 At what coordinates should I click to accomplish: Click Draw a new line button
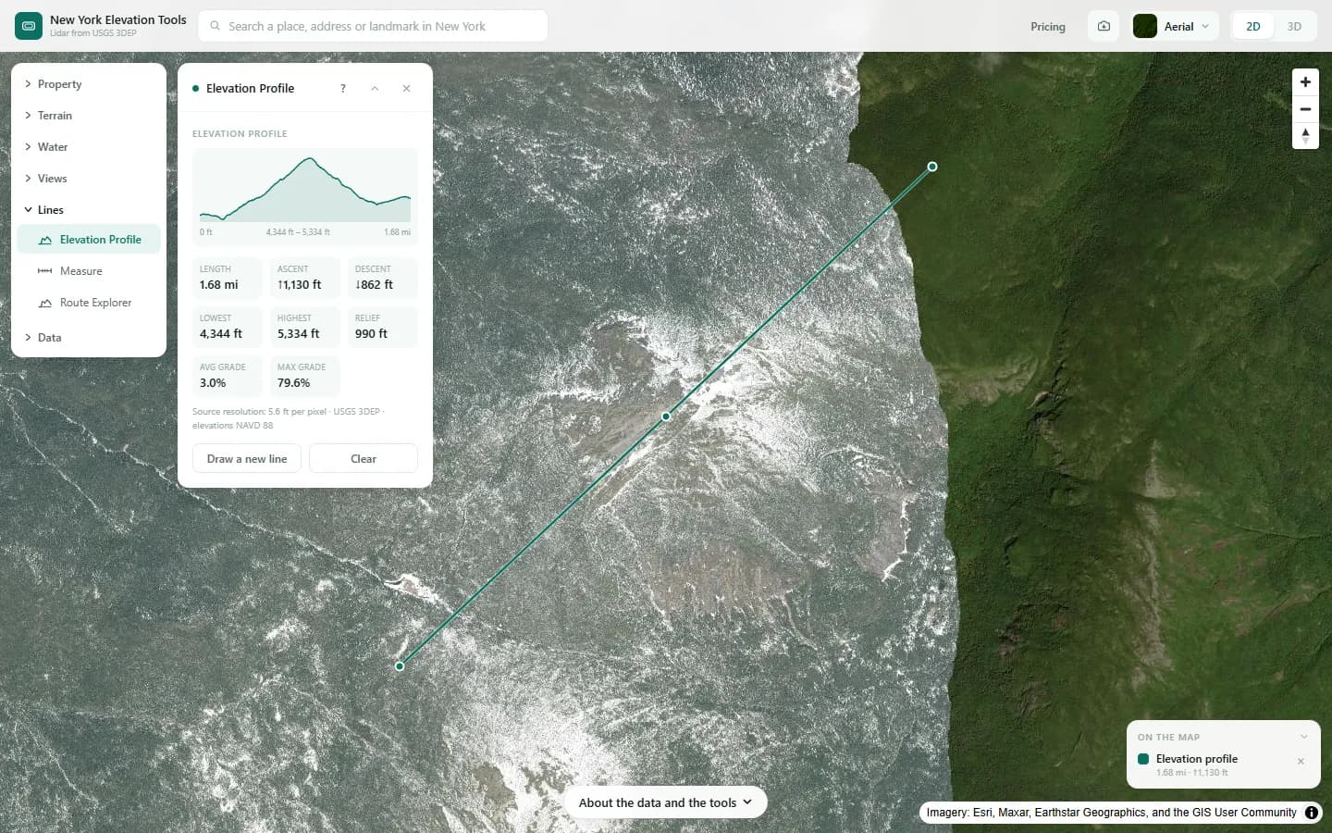coord(247,459)
